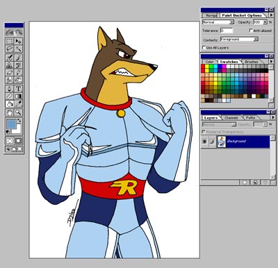Select the Rectangular Marquee tool
Viewport: 278px width, 268px height.
10,42
